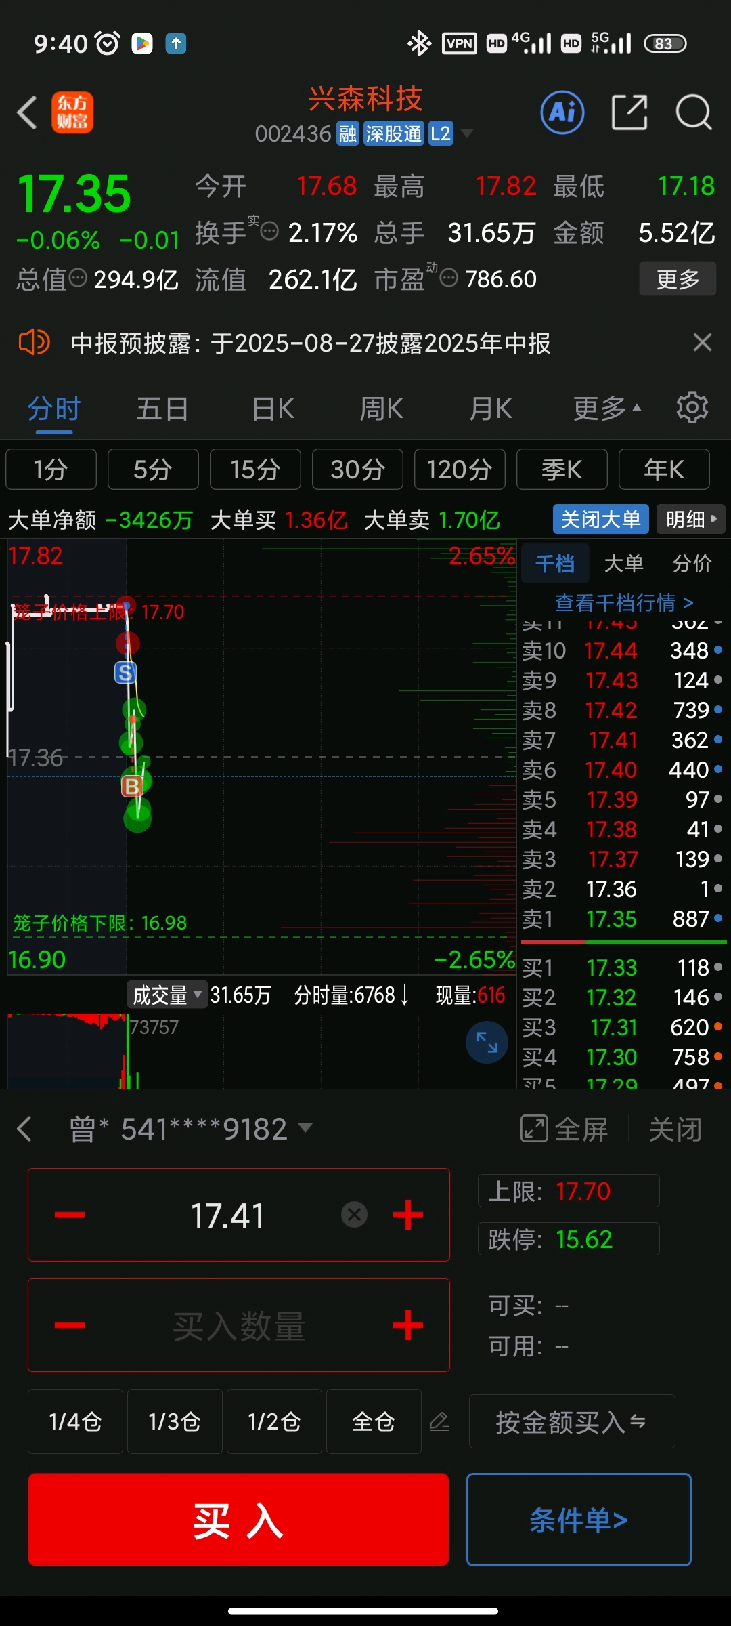Decrease the buy quantity with minus
Screen dimensions: 731x1626
point(70,1325)
